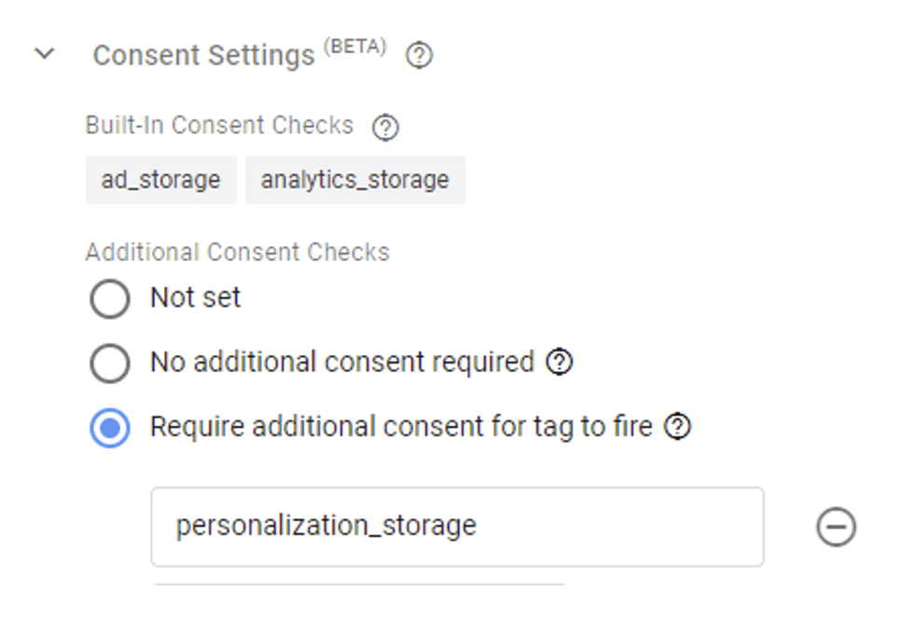Click the analytics_storage consent chip
This screenshot has width=899, height=619.
tap(355, 180)
